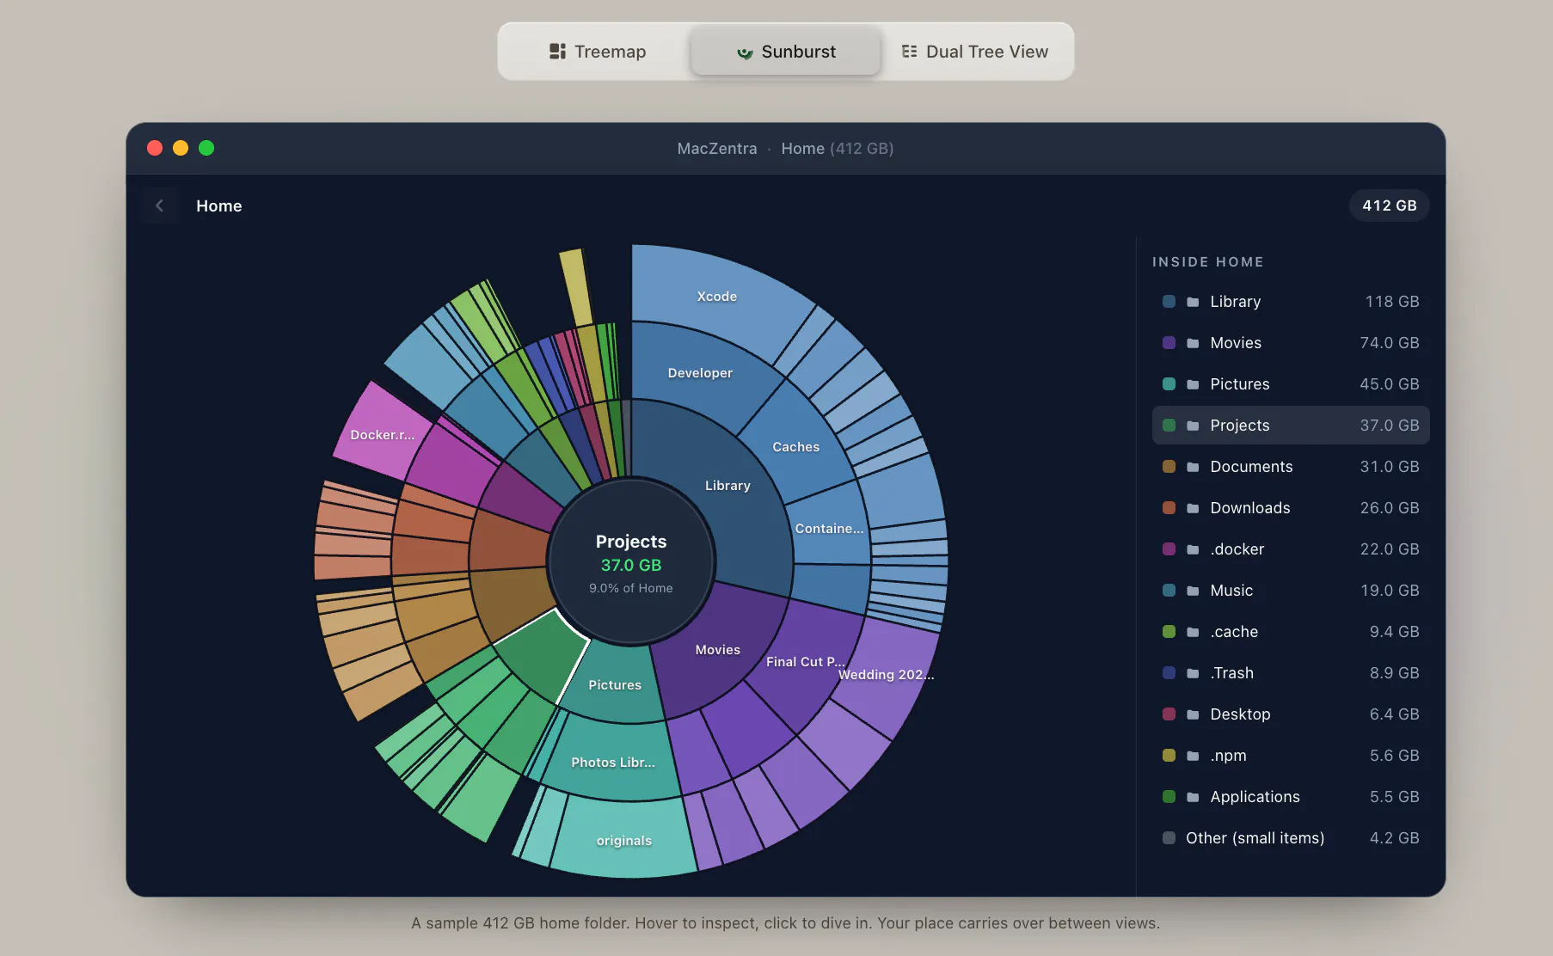Click the Other (small items) row label
Image resolution: width=1553 pixels, height=956 pixels.
(1255, 838)
